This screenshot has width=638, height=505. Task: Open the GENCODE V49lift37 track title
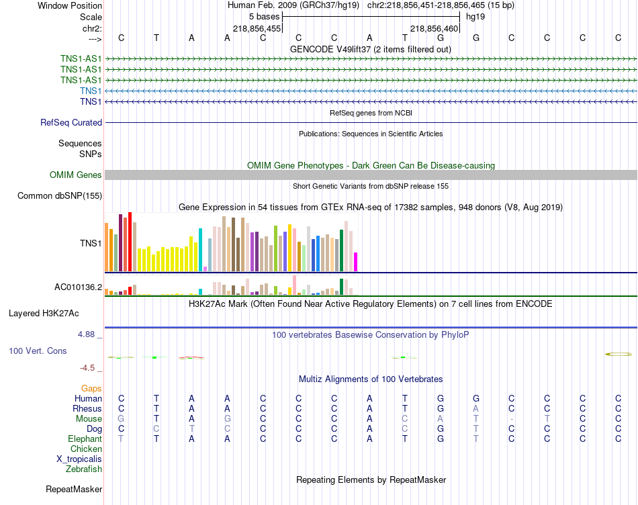[370, 49]
